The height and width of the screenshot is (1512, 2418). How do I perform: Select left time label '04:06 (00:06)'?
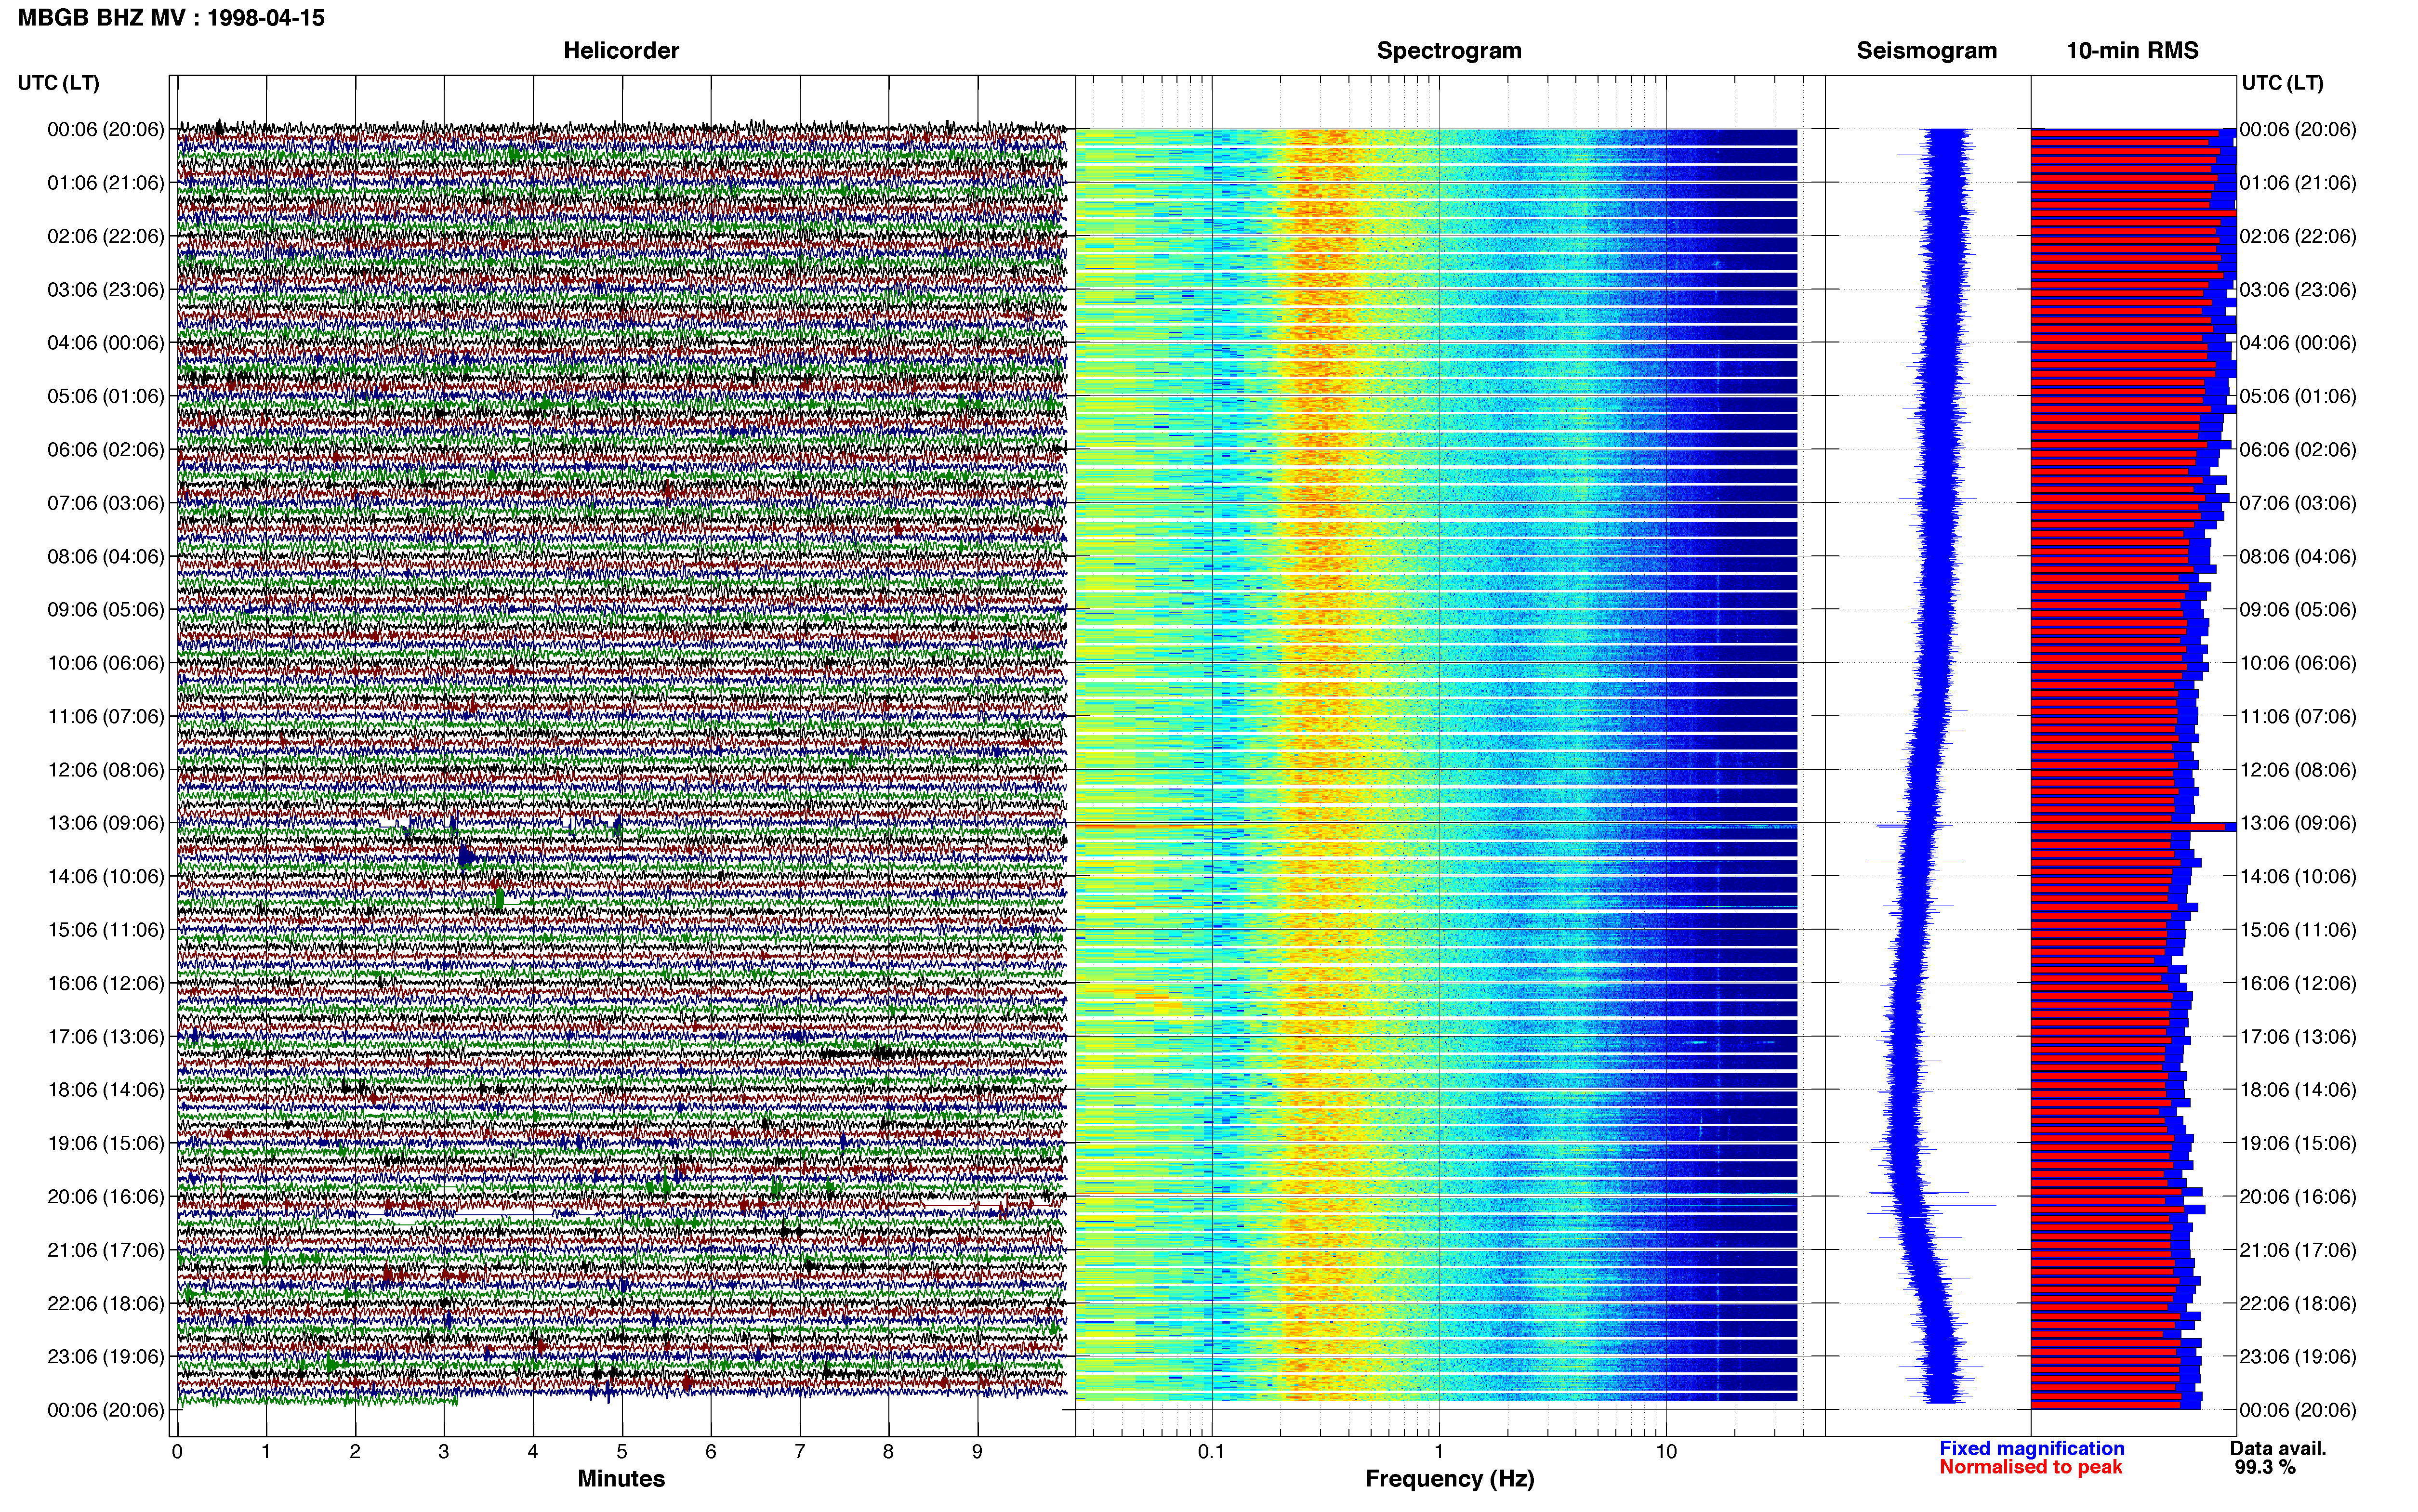[106, 343]
